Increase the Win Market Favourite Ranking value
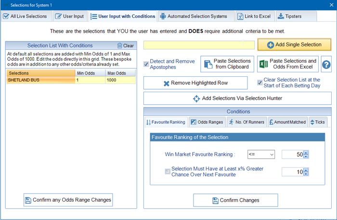 [306, 152]
